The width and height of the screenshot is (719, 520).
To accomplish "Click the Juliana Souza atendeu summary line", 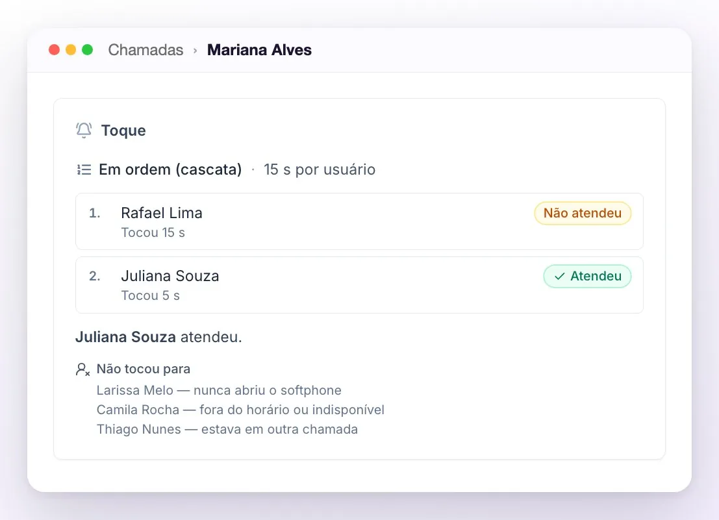I will 158,337.
